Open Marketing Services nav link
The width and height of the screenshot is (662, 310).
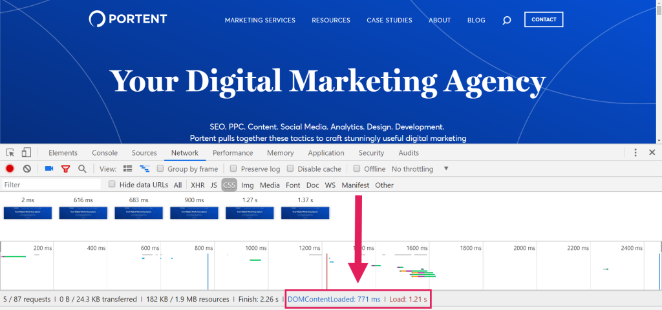coord(260,20)
